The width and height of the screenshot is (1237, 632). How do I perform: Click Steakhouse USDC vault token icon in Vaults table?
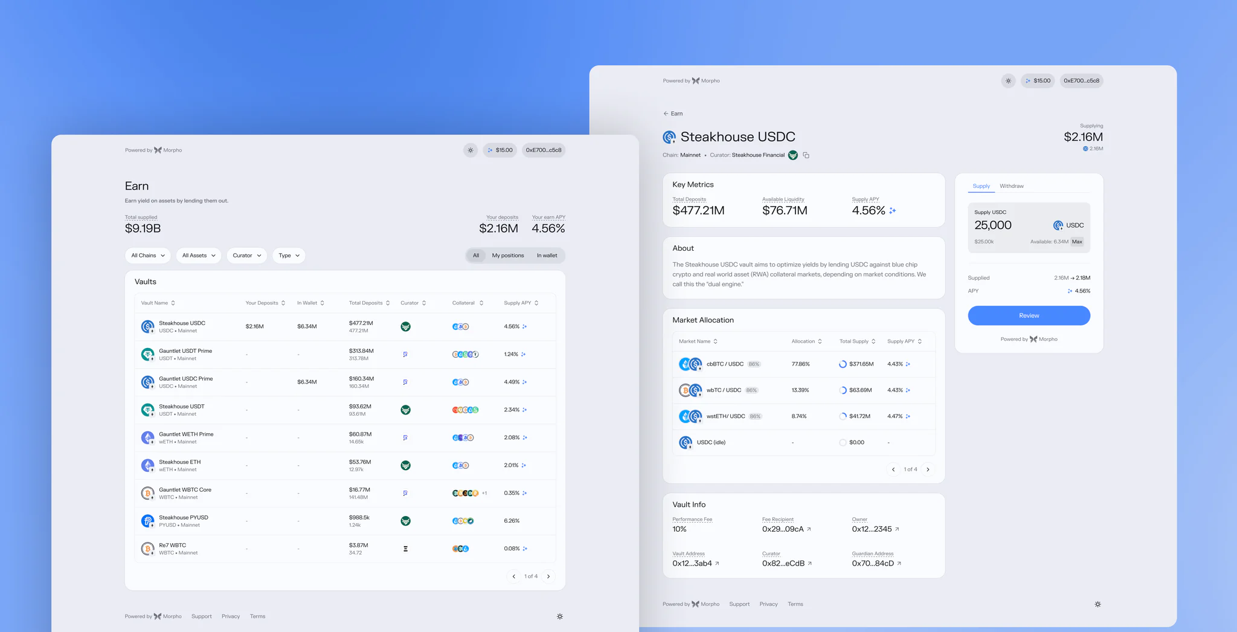click(x=147, y=327)
